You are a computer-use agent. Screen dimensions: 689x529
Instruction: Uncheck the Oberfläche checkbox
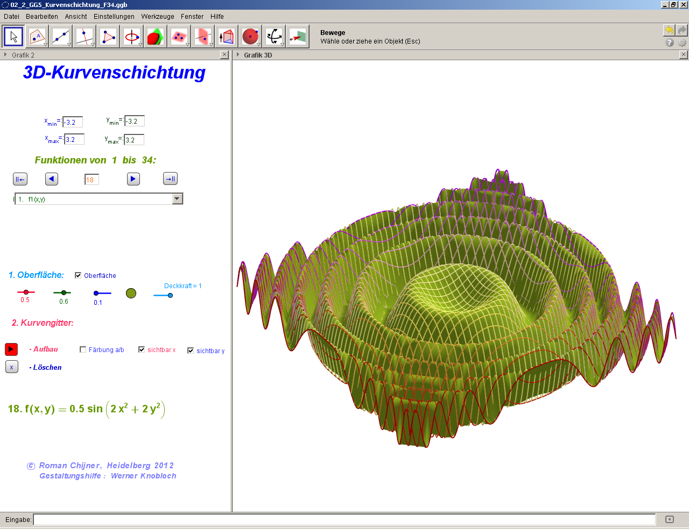(x=78, y=275)
